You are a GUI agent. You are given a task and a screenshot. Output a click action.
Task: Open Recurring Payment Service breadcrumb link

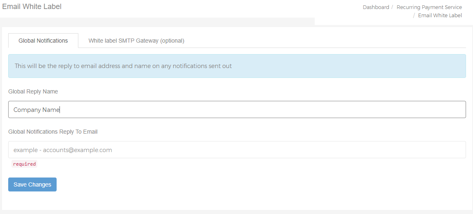429,7
